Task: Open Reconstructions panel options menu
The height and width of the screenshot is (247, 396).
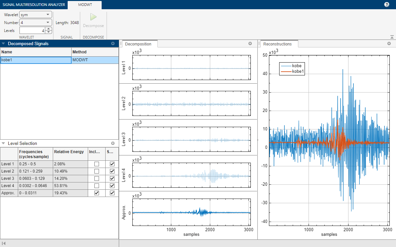Action: coord(389,43)
